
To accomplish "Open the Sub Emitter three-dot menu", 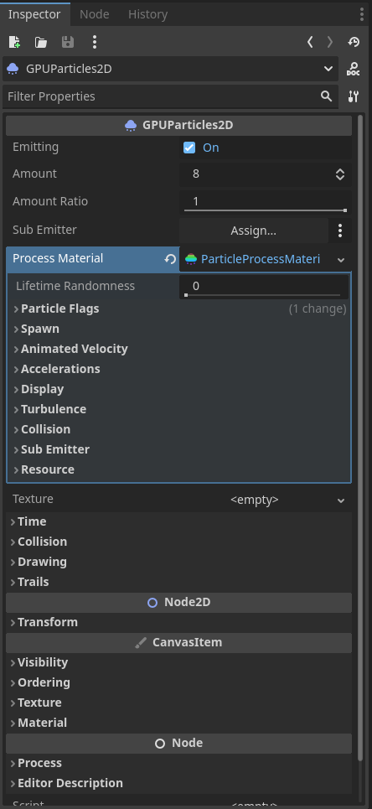I will [339, 231].
